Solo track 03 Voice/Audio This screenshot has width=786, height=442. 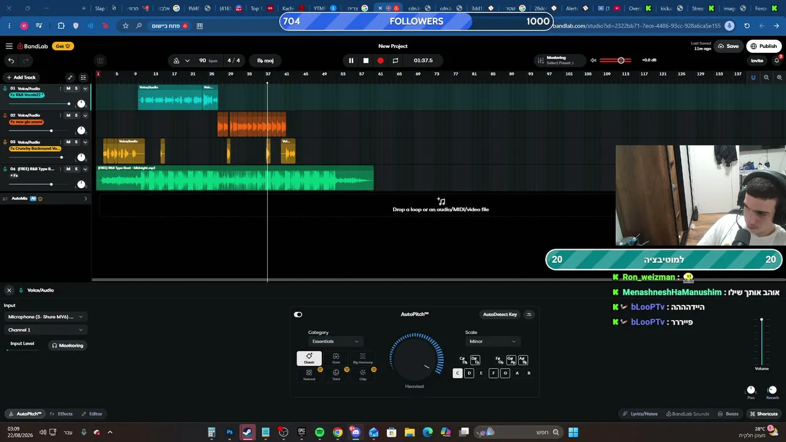(76, 142)
